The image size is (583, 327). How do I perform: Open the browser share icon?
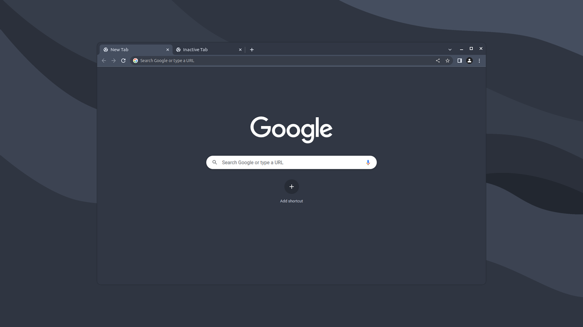tap(438, 61)
